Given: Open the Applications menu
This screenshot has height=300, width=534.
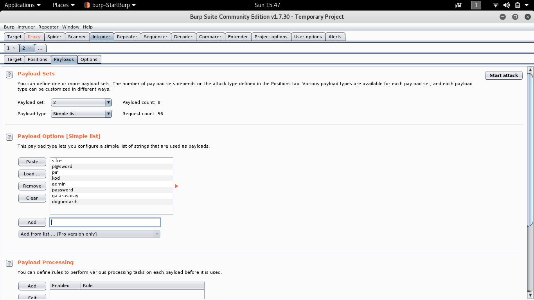Looking at the screenshot, I should tap(22, 5).
